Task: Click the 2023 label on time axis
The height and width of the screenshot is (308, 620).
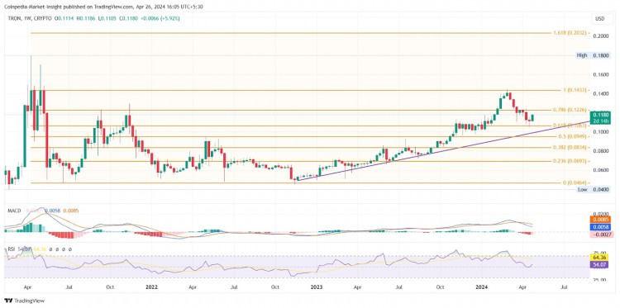Action: coord(317,287)
